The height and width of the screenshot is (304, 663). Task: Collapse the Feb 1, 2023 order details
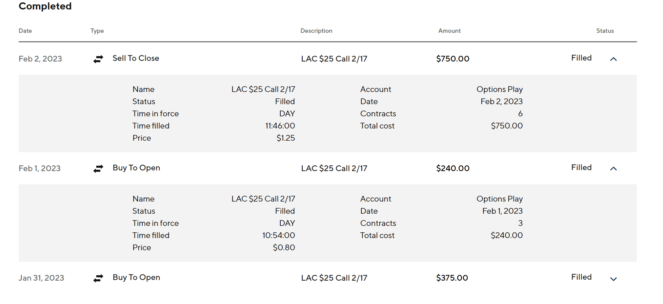point(613,169)
